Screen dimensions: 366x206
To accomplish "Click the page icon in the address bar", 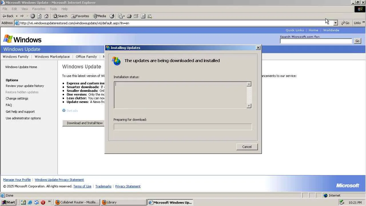I will click(x=17, y=23).
